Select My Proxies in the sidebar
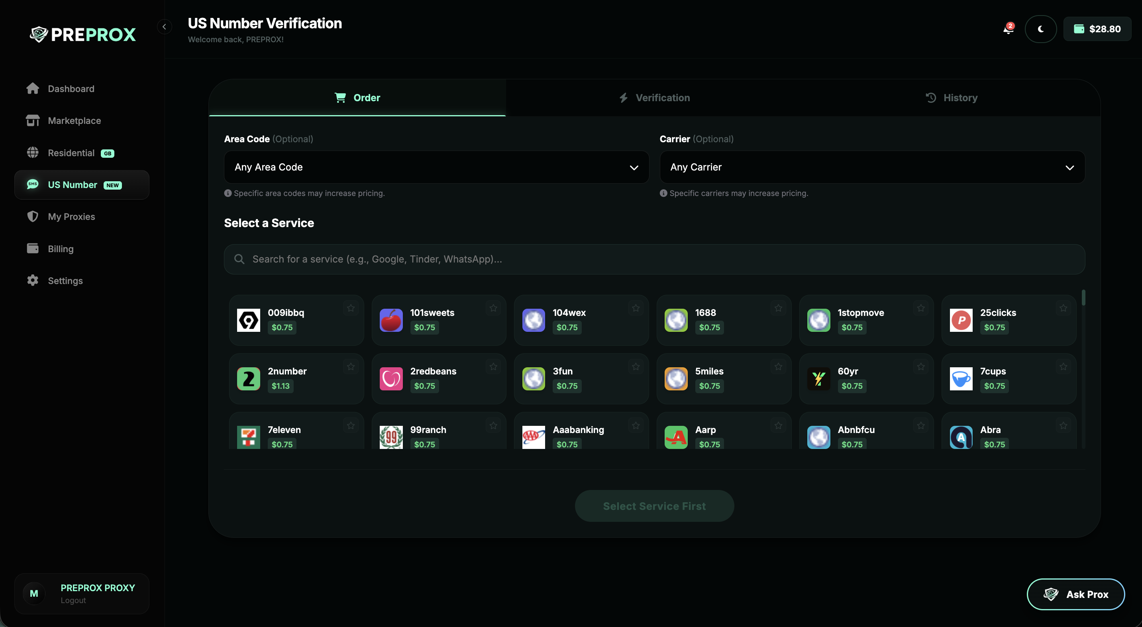Image resolution: width=1142 pixels, height=627 pixels. pyautogui.click(x=71, y=216)
